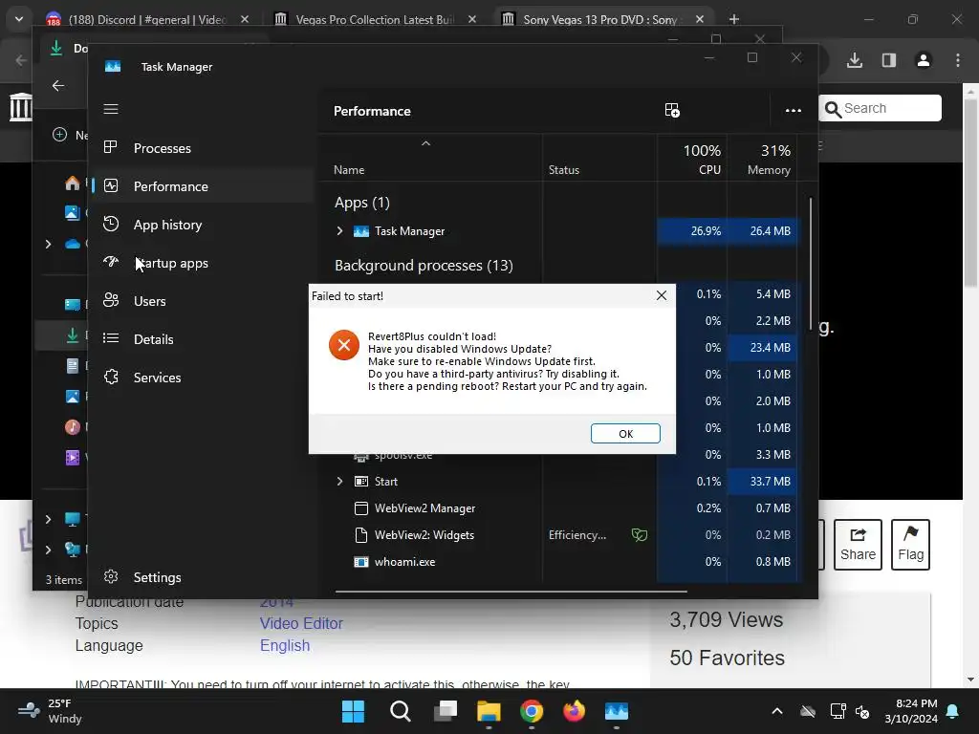979x734 pixels.
Task: Click the archive.org Search field
Action: click(x=881, y=108)
